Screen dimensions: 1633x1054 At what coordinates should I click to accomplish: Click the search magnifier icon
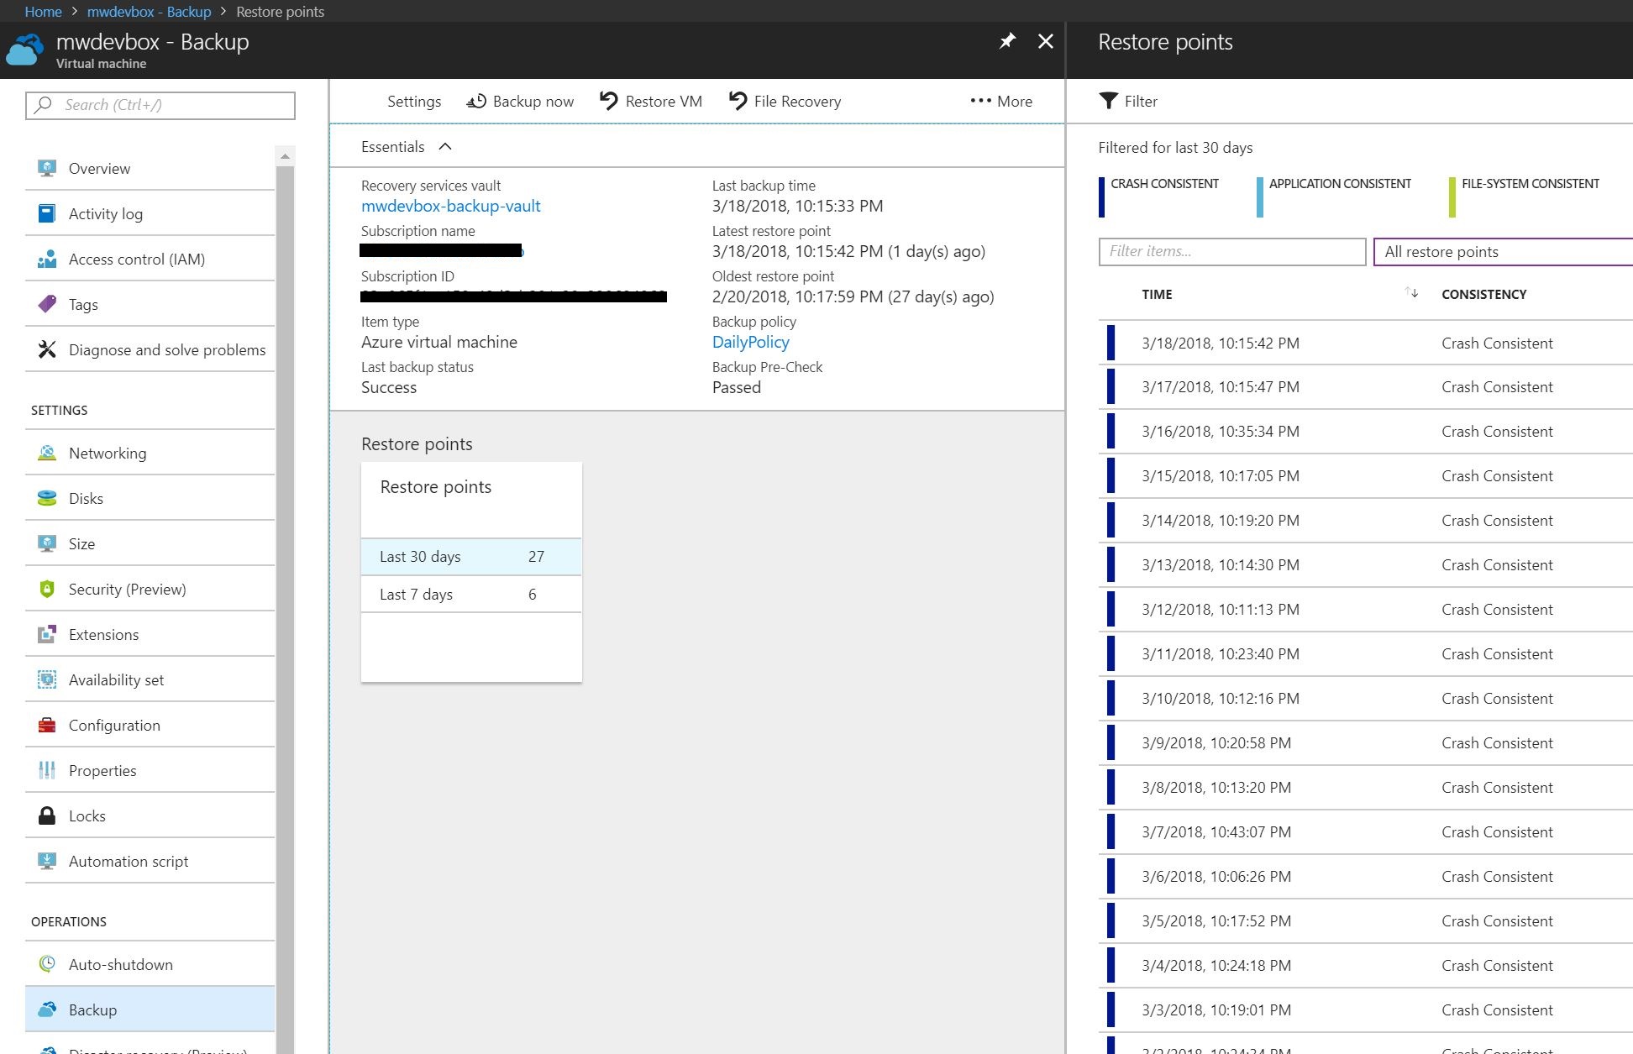[43, 105]
